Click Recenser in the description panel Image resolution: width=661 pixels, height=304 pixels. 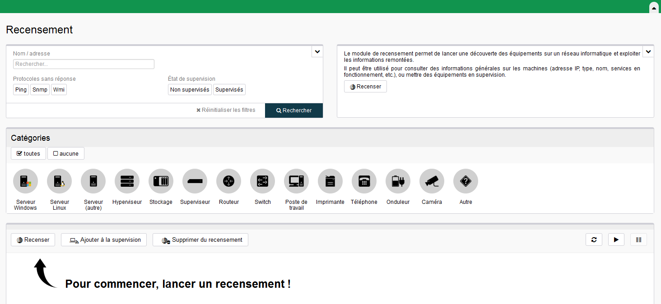point(365,86)
